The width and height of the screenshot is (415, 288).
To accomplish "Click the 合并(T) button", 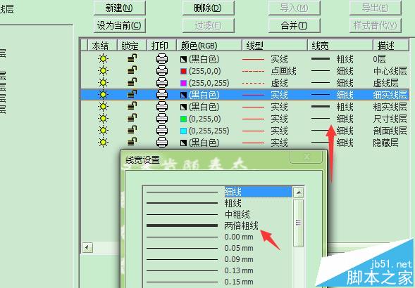I will (x=294, y=25).
